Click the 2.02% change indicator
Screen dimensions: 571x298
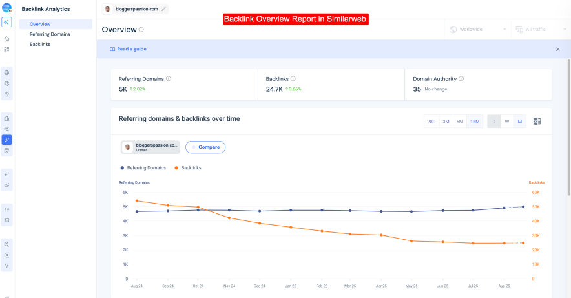138,89
